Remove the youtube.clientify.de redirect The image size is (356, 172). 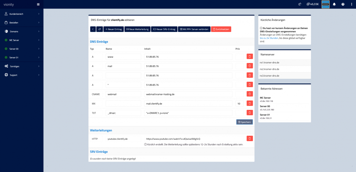click(x=249, y=139)
